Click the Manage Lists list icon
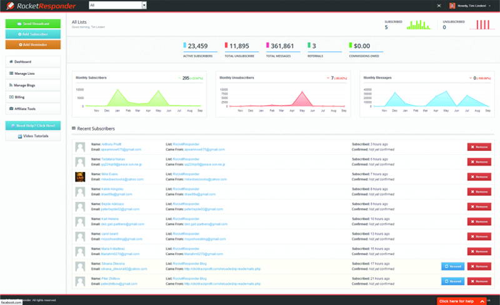This screenshot has height=305, width=500. (x=11, y=73)
